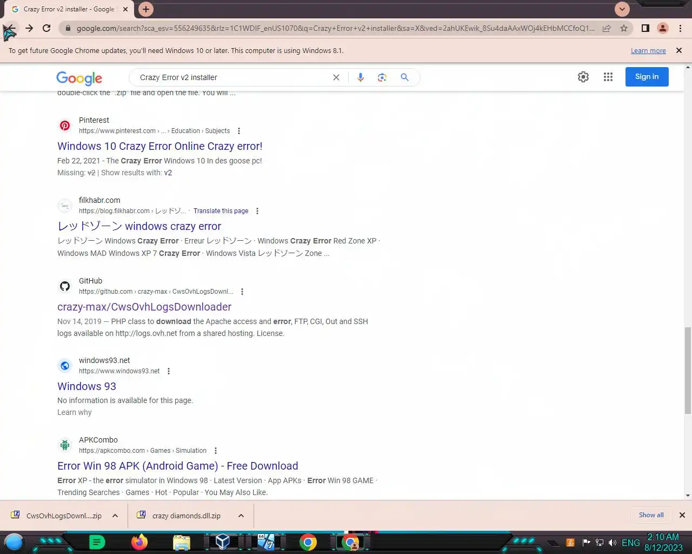Close the Crazy Error v2 installer tab
Image resolution: width=692 pixels, height=554 pixels.
125,9
